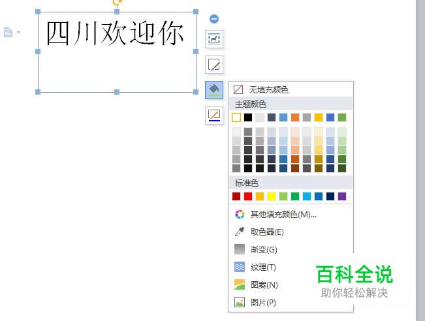Select dark red standard color
This screenshot has height=321, width=425.
tap(236, 196)
